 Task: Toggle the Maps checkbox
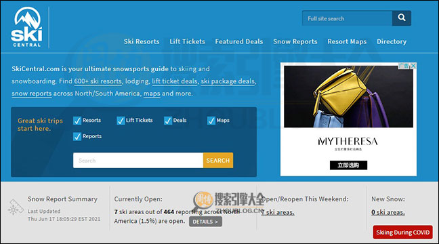point(211,121)
